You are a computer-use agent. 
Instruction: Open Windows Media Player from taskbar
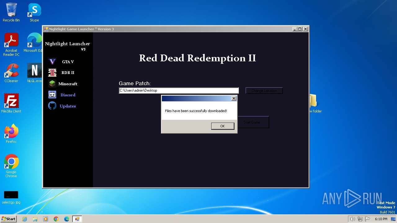pos(46,219)
